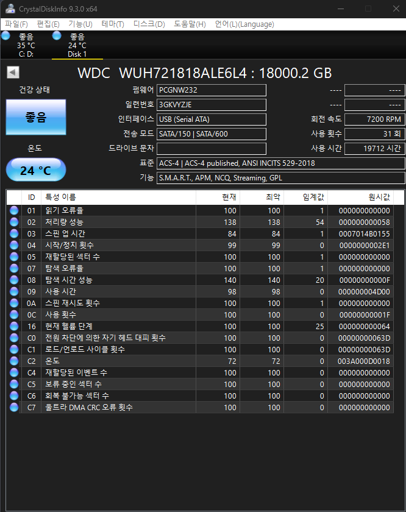The height and width of the screenshot is (512, 406).
Task: Click the empty 드라이브 문자 field
Action: coord(212,149)
